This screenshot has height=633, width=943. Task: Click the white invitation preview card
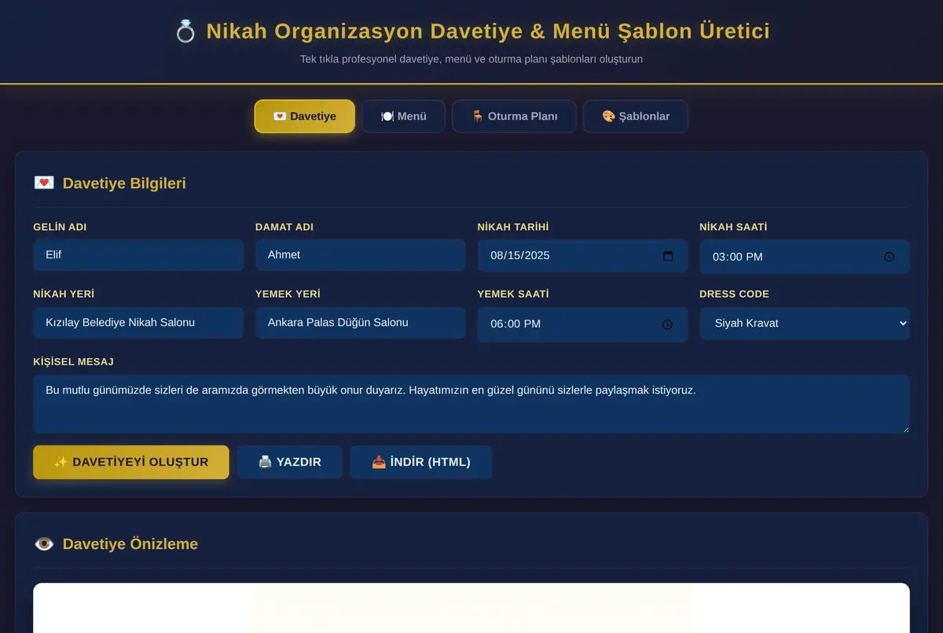(472, 608)
